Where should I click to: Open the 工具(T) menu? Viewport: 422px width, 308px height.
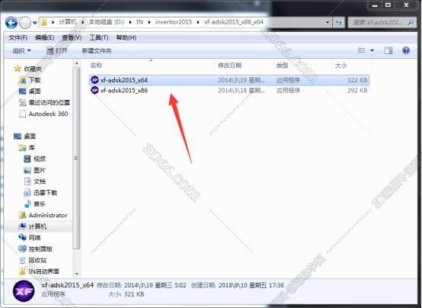coord(99,37)
